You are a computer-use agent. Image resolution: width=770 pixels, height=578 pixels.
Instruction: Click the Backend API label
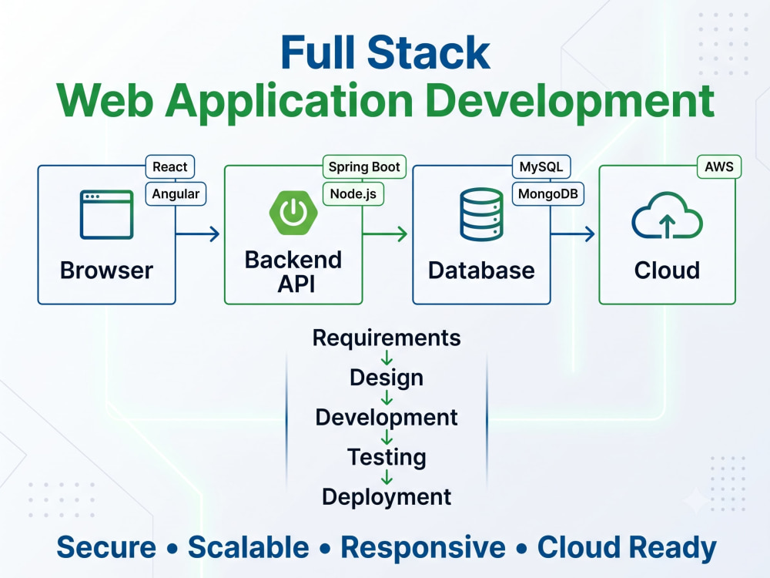[x=293, y=272]
